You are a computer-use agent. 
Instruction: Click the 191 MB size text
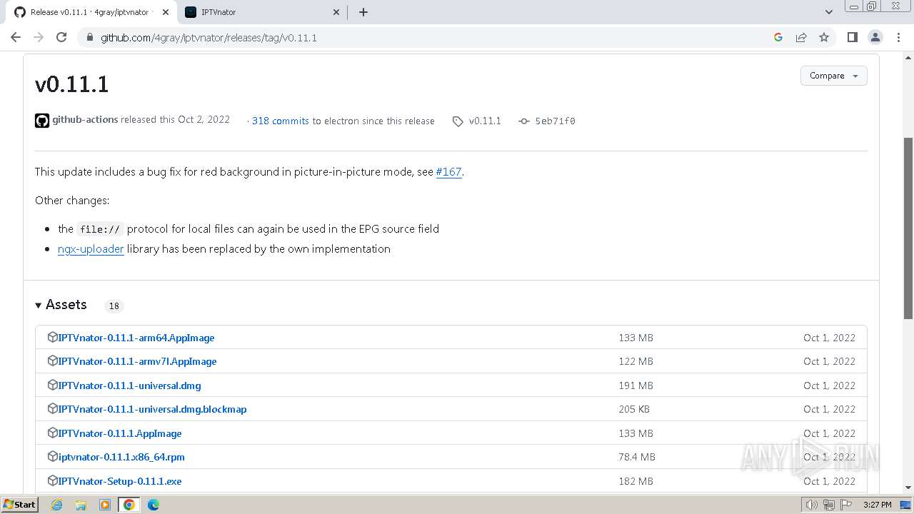(x=636, y=385)
